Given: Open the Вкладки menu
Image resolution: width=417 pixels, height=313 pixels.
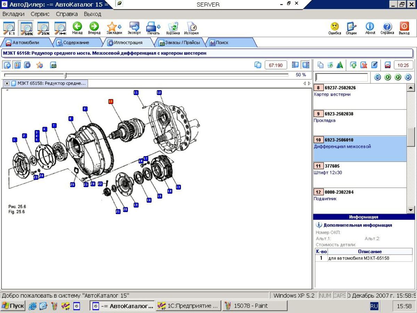Looking at the screenshot, I should coord(14,14).
